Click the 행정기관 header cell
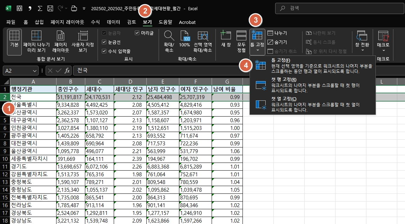The height and width of the screenshot is (224, 405). click(x=33, y=90)
